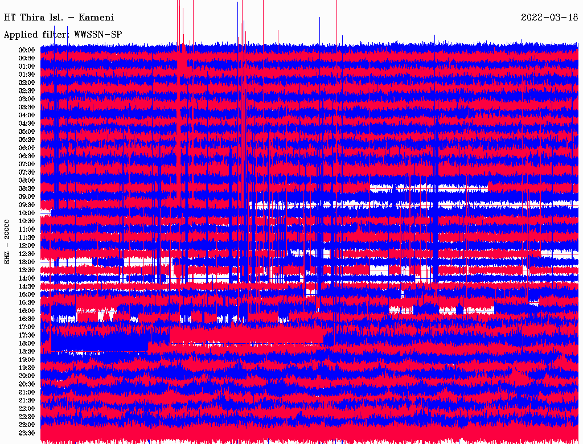Select the 09:30 time row label
The width and height of the screenshot is (583, 444).
point(27,205)
